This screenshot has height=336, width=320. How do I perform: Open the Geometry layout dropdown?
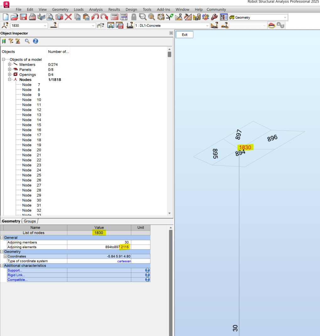(x=285, y=17)
